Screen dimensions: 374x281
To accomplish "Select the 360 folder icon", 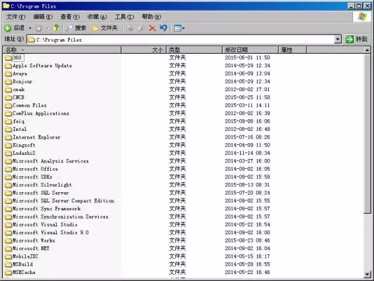I will coord(8,58).
